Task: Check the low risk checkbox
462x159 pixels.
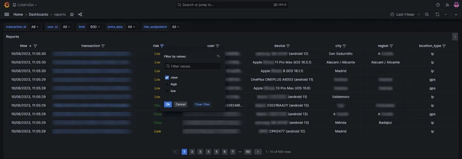Action: click(167, 91)
